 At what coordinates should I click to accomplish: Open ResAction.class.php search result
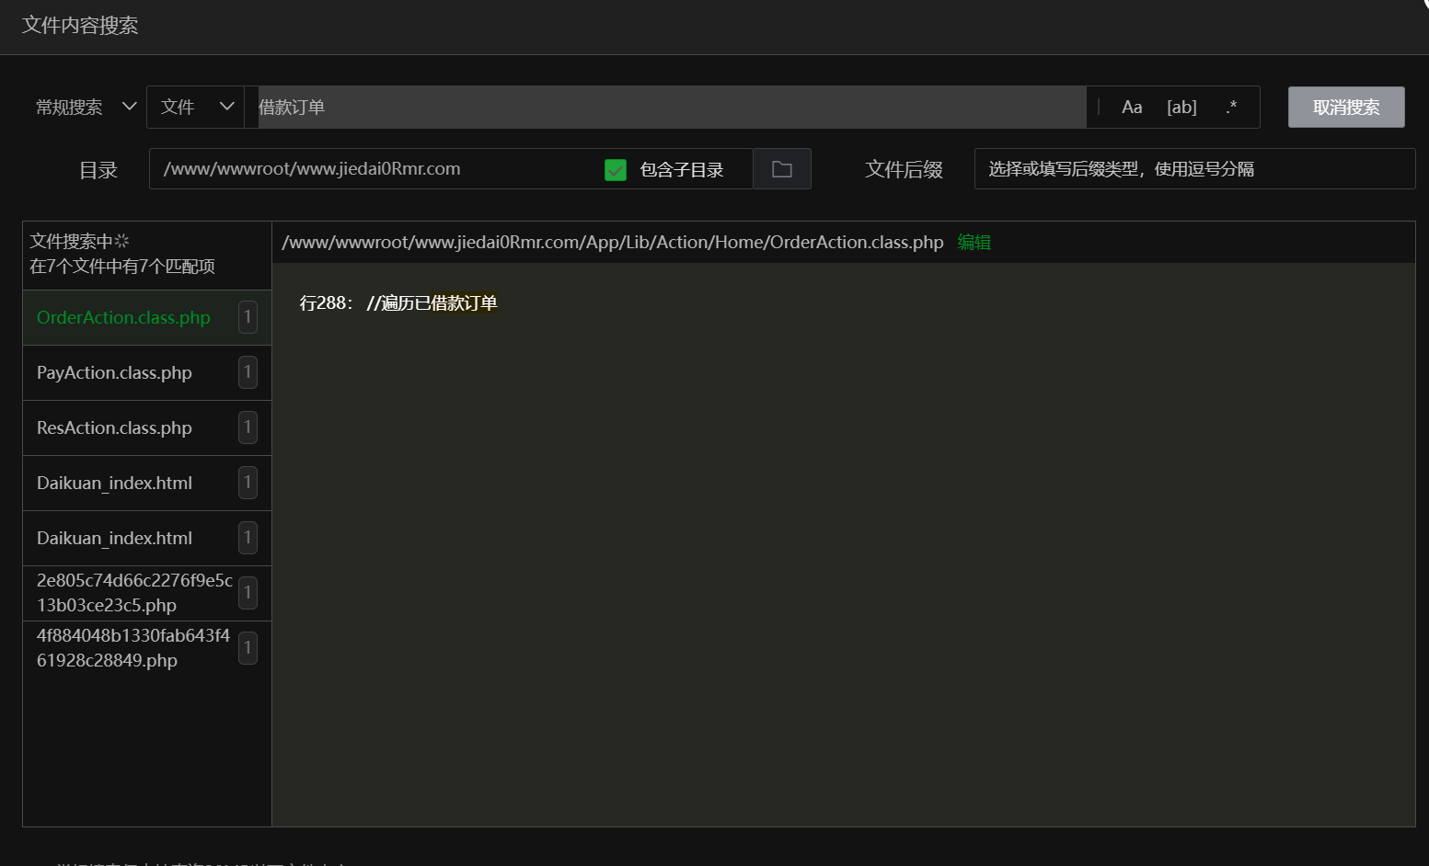(115, 428)
